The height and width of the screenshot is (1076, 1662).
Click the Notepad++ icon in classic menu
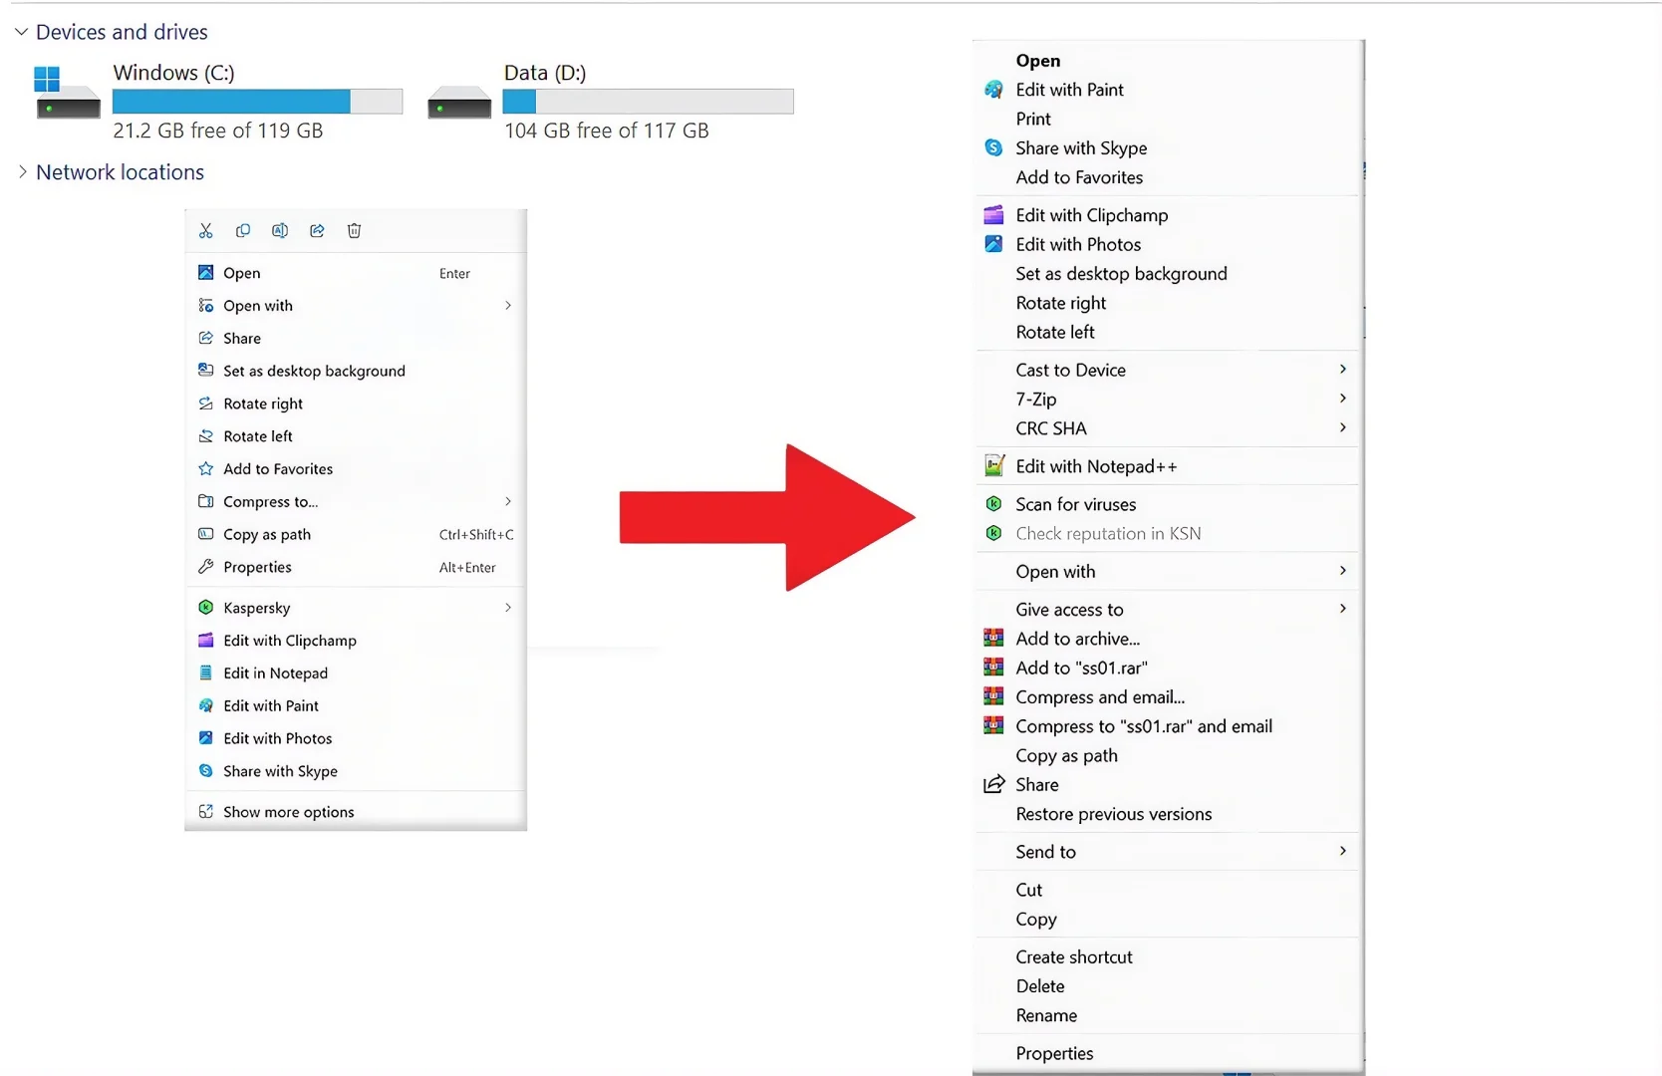tap(993, 465)
